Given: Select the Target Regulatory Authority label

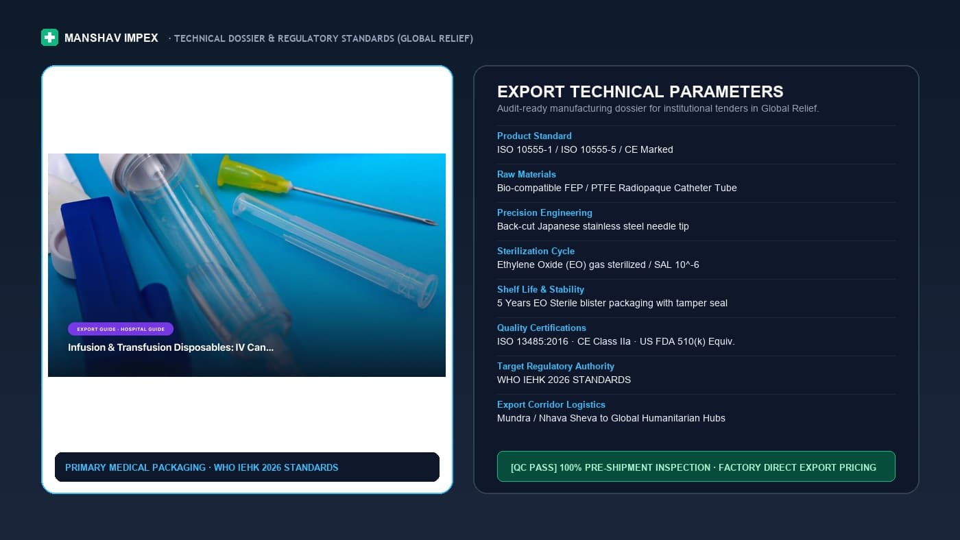Looking at the screenshot, I should (x=555, y=366).
